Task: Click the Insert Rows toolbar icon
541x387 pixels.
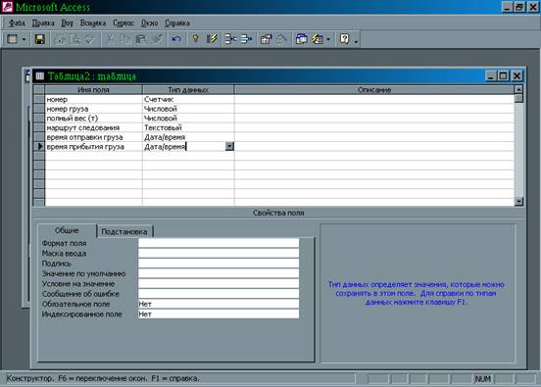Action: click(230, 39)
